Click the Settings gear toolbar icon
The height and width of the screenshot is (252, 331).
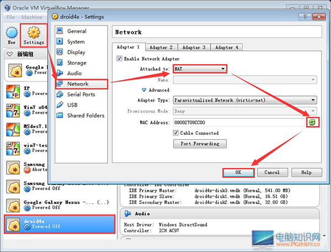click(x=34, y=32)
